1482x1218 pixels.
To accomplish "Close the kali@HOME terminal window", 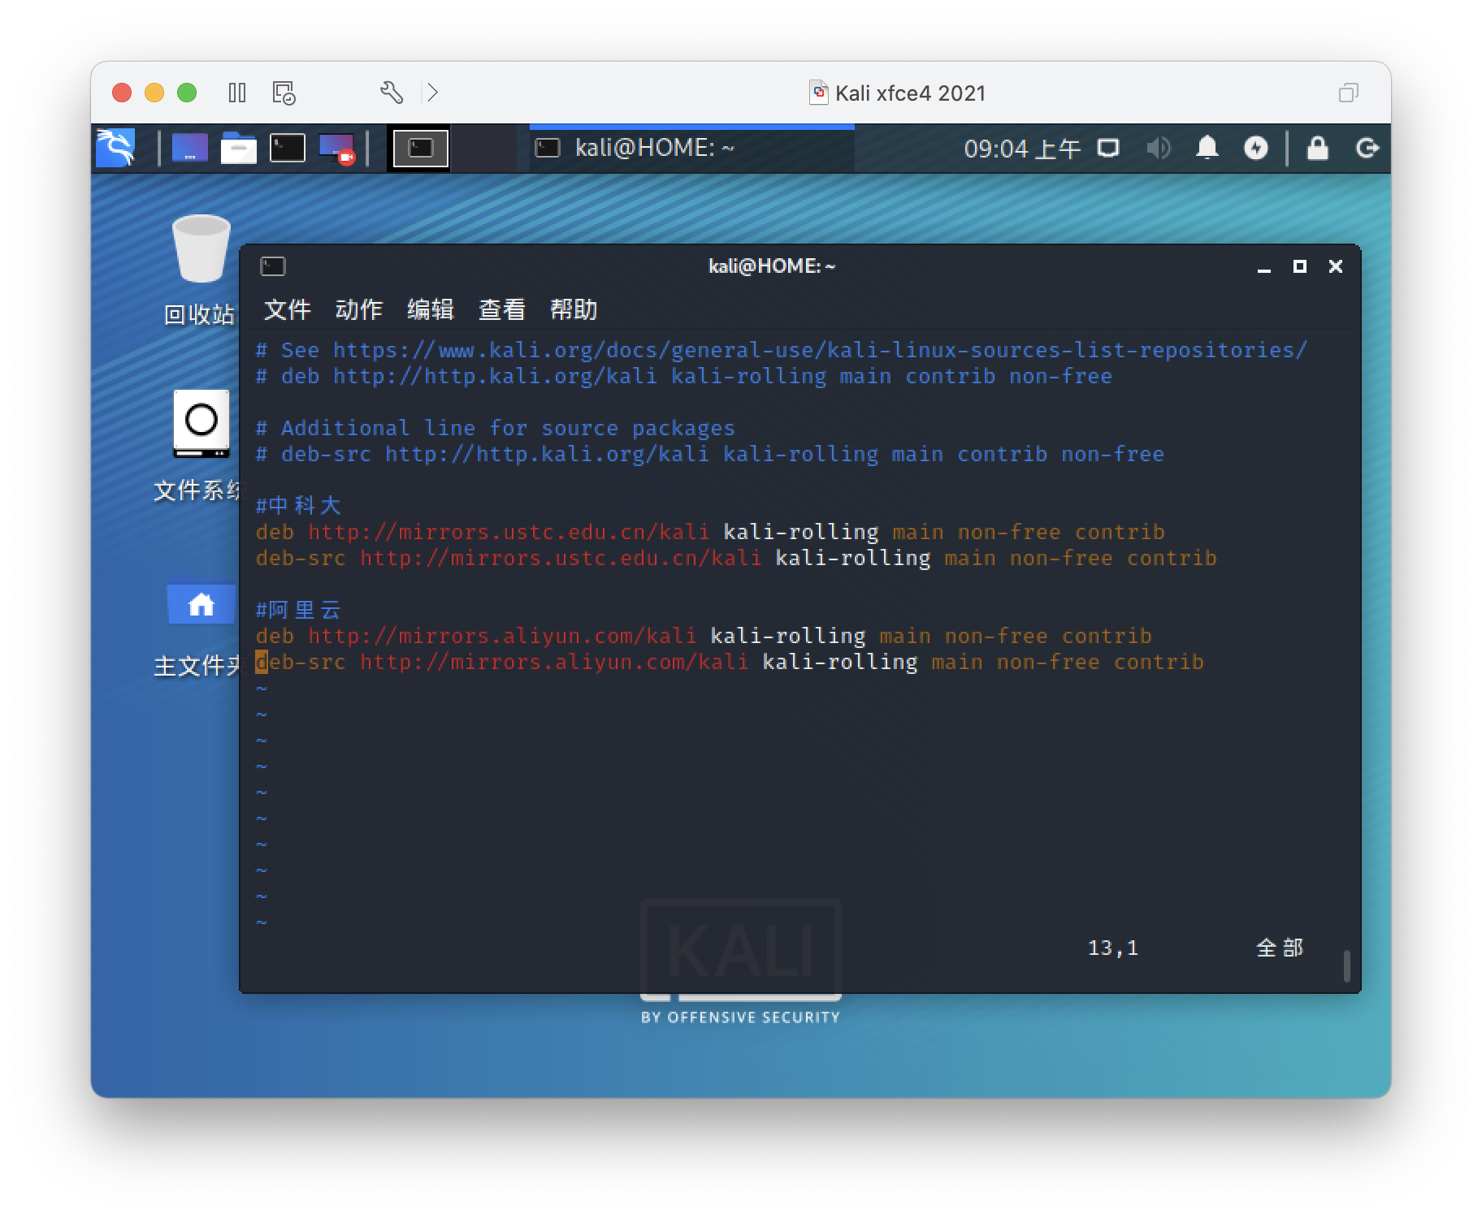I will pos(1336,266).
